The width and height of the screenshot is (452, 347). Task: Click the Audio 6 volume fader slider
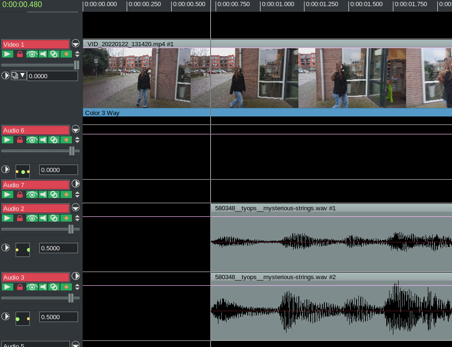coord(72,151)
